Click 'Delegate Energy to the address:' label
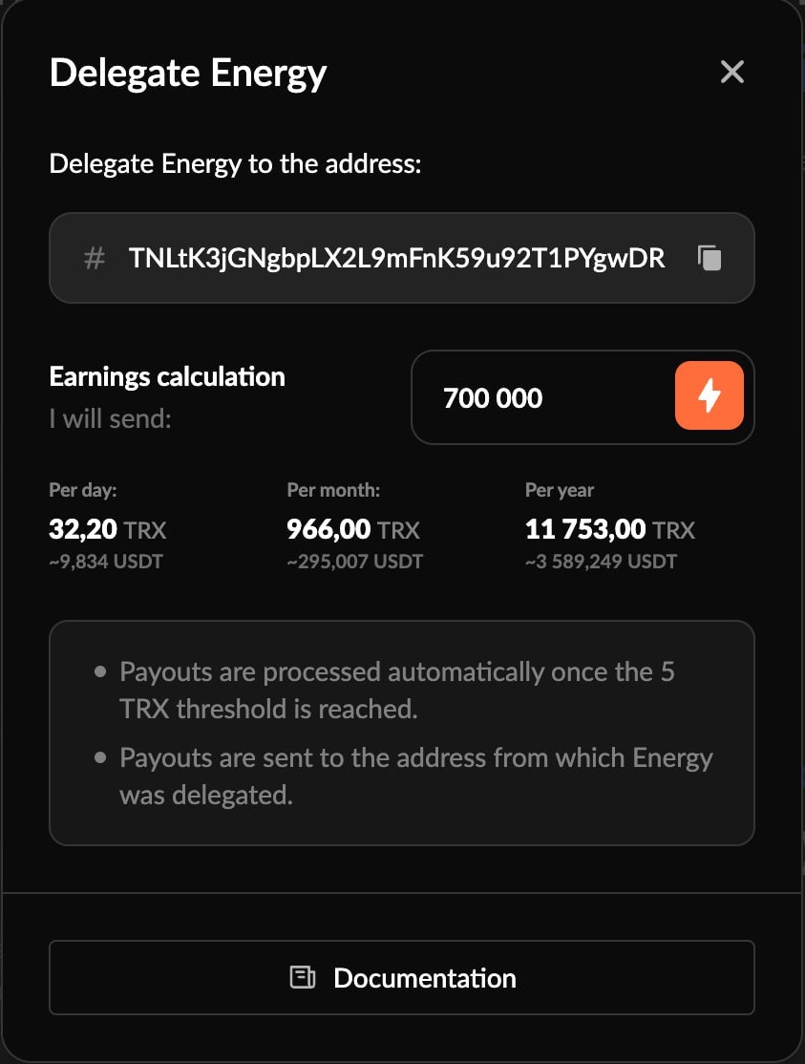 (x=235, y=163)
